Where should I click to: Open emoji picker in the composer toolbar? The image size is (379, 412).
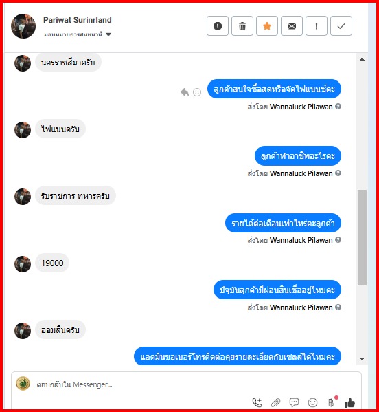pos(312,402)
